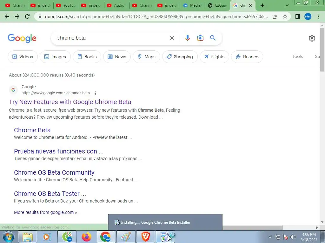Switch to the Audio YouTube tab
Viewport: 325px width, 243px height.
[x=117, y=5]
